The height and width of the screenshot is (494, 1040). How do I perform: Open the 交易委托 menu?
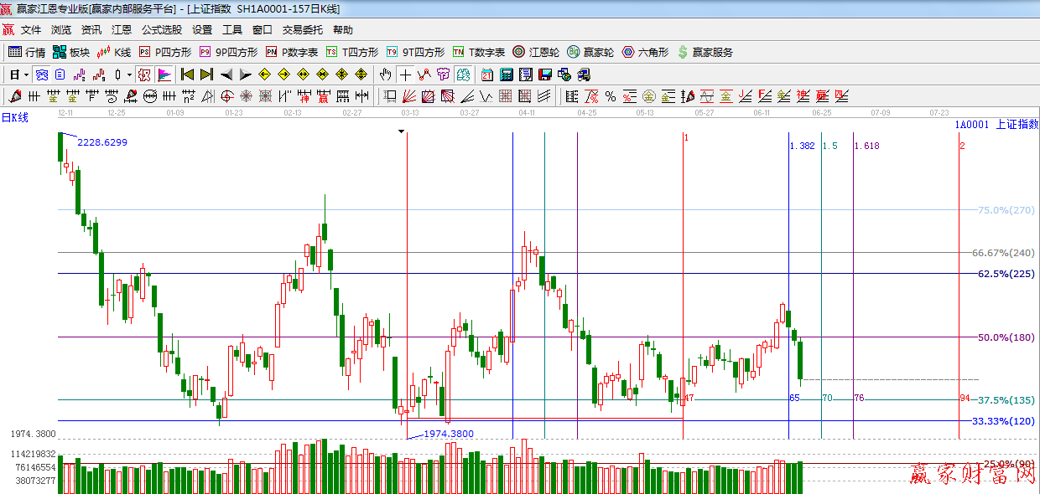coord(302,30)
